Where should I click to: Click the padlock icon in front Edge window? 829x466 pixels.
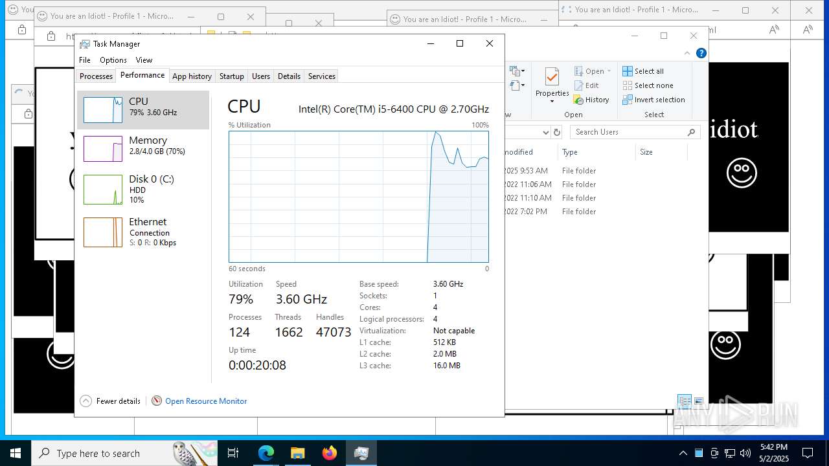point(52,36)
